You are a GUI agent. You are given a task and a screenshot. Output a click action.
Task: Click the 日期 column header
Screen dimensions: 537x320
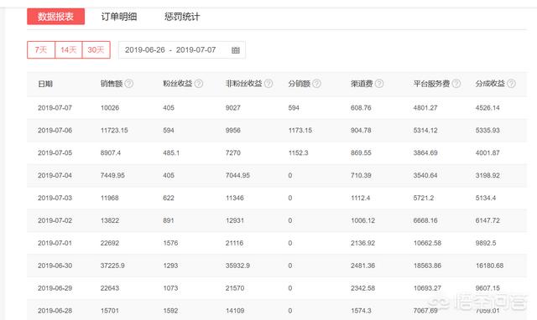pos(45,84)
